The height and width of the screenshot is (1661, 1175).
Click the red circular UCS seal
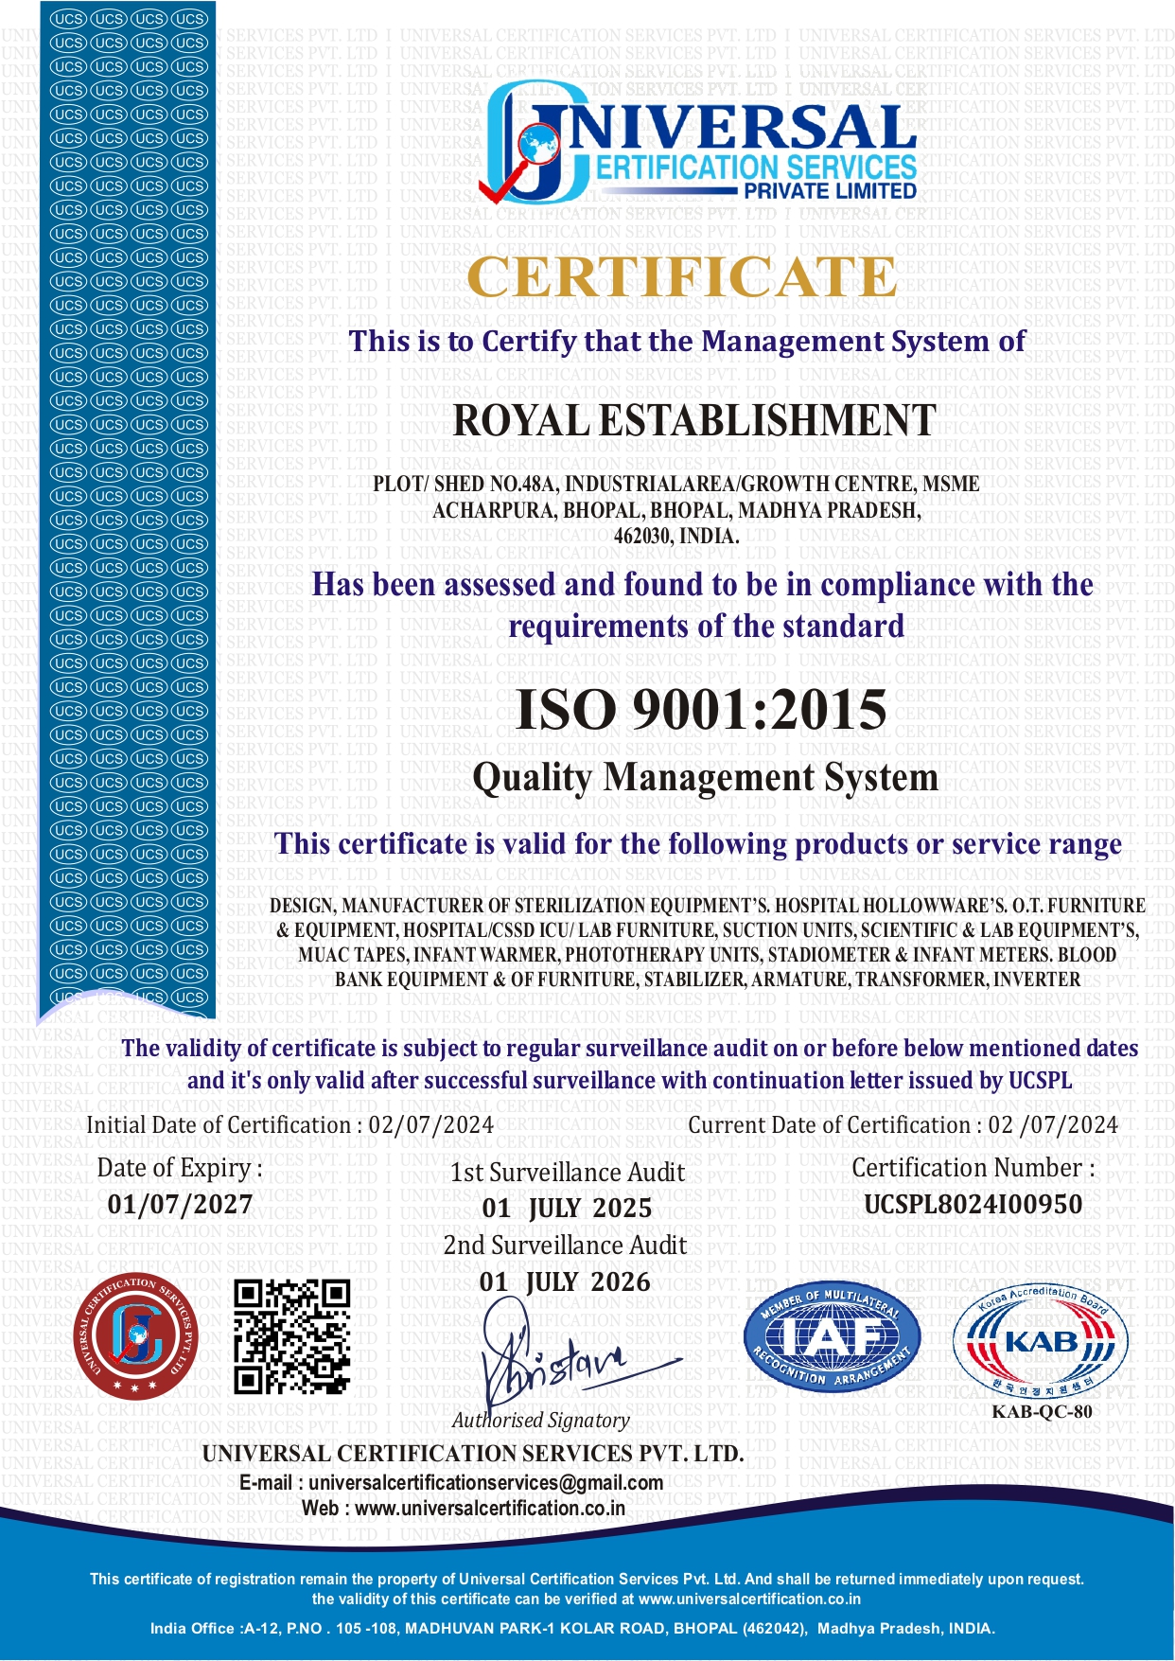click(x=136, y=1335)
